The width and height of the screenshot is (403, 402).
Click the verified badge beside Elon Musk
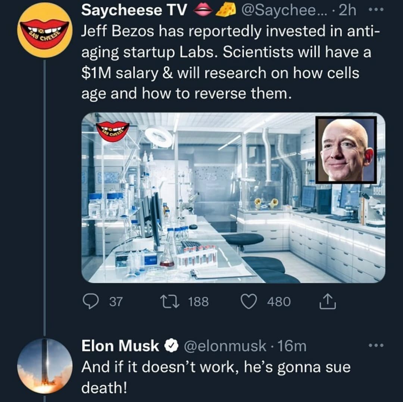click(170, 346)
